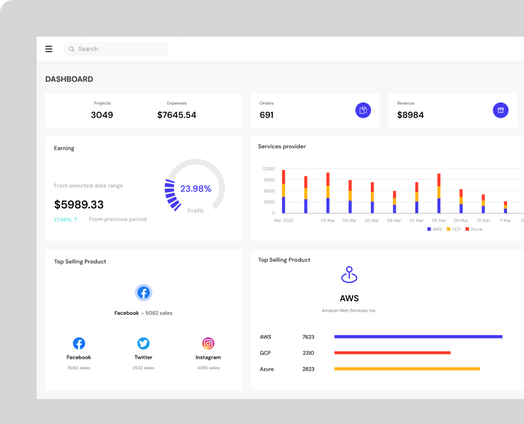Click Azure row value 2823
The height and width of the screenshot is (424, 524).
coord(308,369)
